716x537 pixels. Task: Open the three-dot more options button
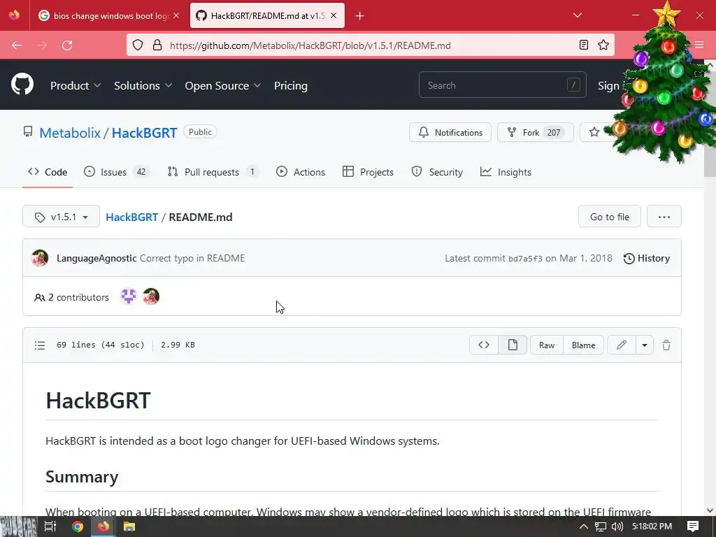pos(664,217)
